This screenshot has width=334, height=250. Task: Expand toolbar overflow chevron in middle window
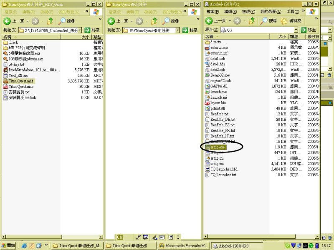pyautogui.click(x=198, y=19)
